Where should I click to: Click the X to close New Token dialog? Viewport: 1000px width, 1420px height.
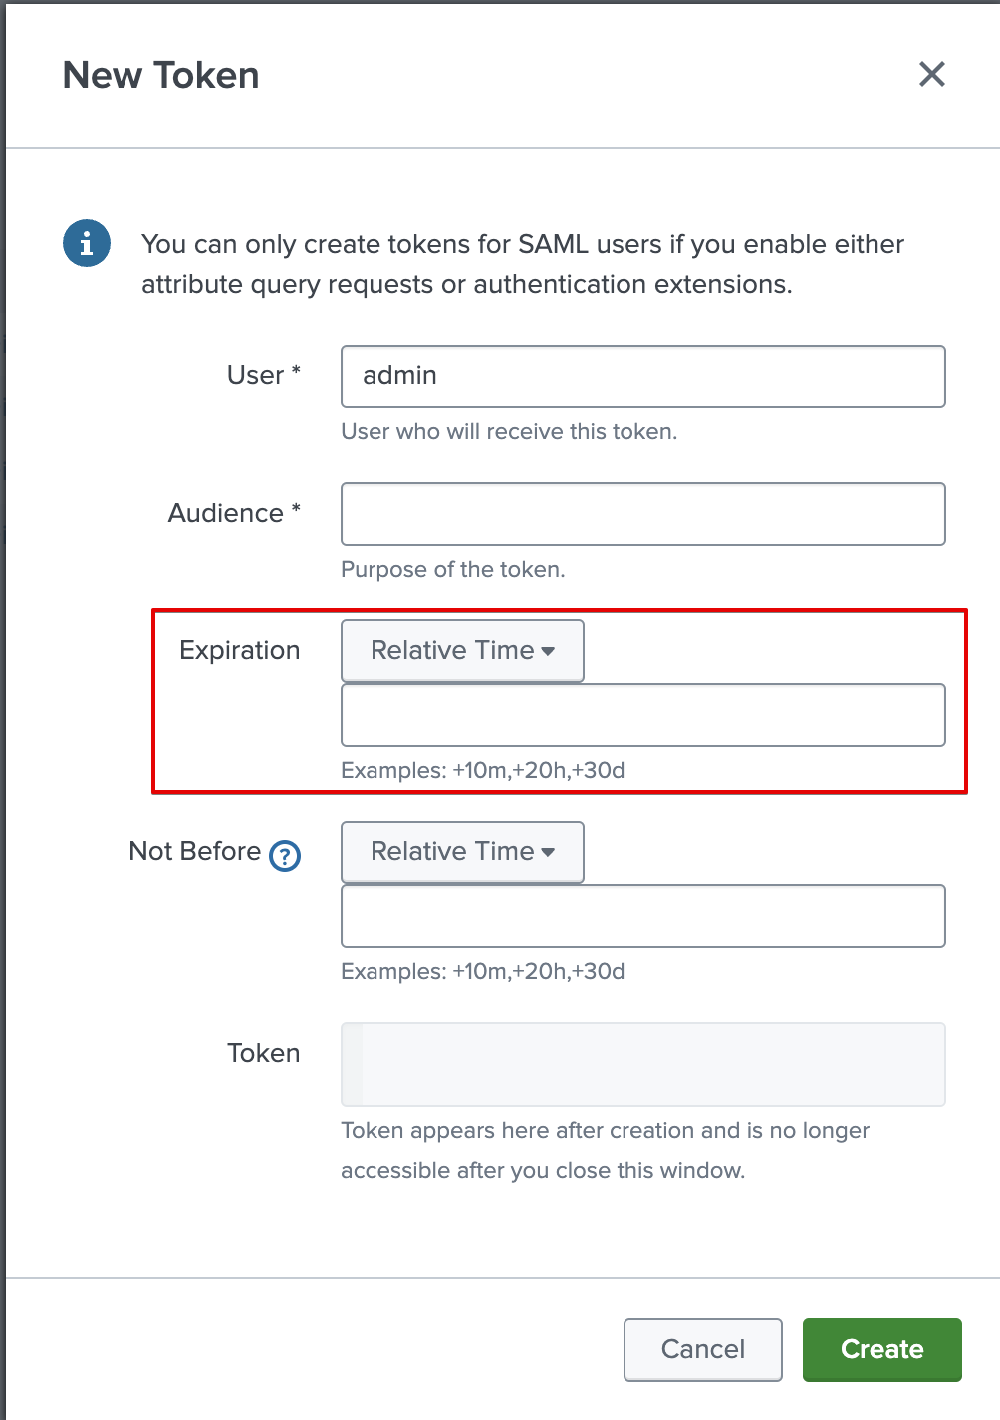point(930,74)
